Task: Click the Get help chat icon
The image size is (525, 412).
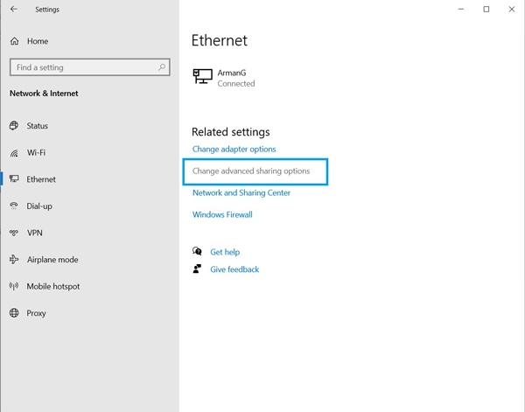Action: pyautogui.click(x=197, y=251)
